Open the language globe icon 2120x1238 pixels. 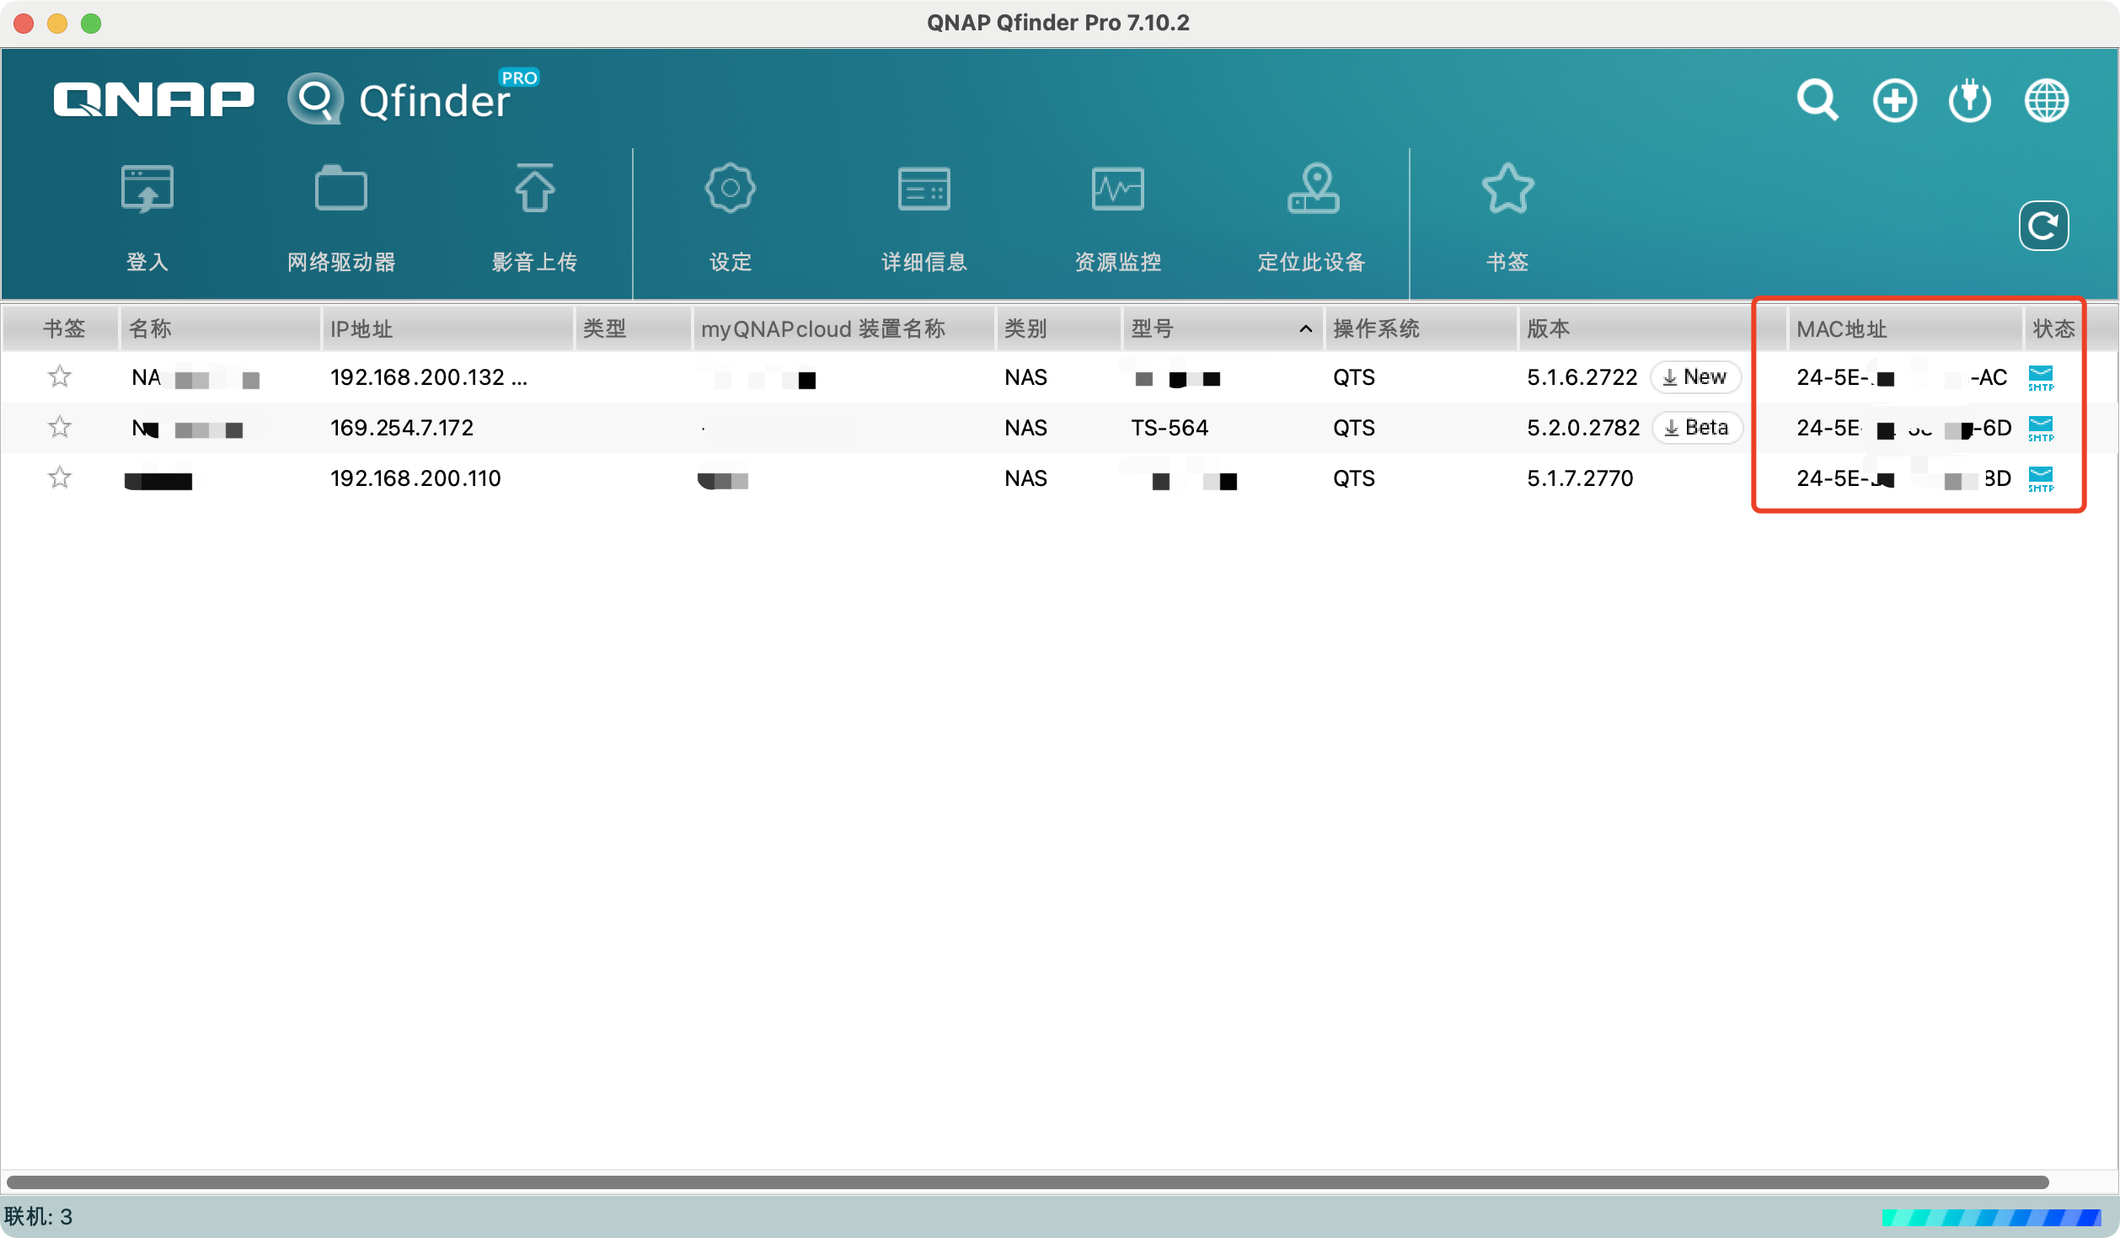(x=2047, y=101)
